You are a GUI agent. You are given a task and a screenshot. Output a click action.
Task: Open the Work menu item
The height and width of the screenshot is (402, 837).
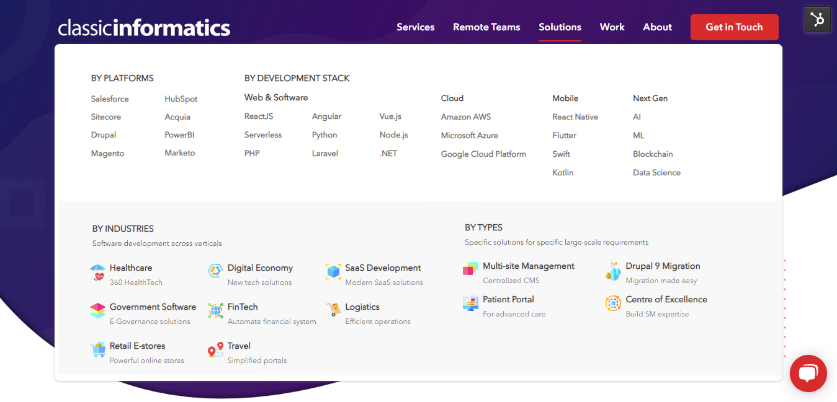(x=612, y=27)
